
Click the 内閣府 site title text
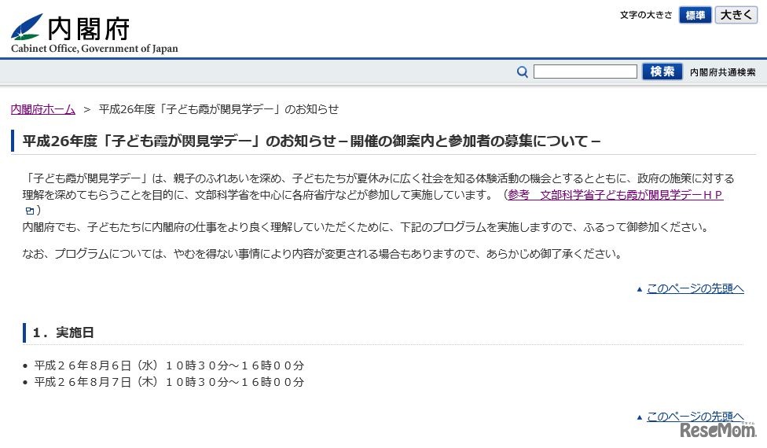89,28
